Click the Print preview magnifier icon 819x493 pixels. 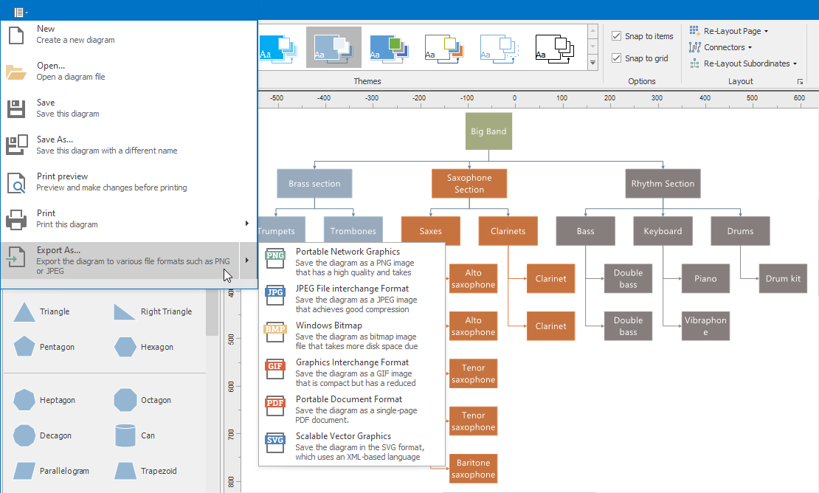click(x=16, y=182)
